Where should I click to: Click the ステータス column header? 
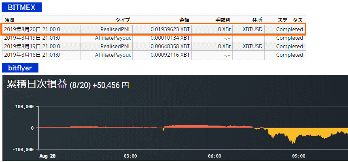tap(290, 20)
